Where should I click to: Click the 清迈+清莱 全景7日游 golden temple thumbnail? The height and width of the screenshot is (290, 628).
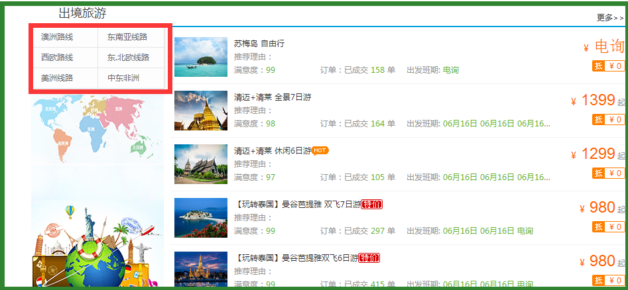pyautogui.click(x=200, y=111)
